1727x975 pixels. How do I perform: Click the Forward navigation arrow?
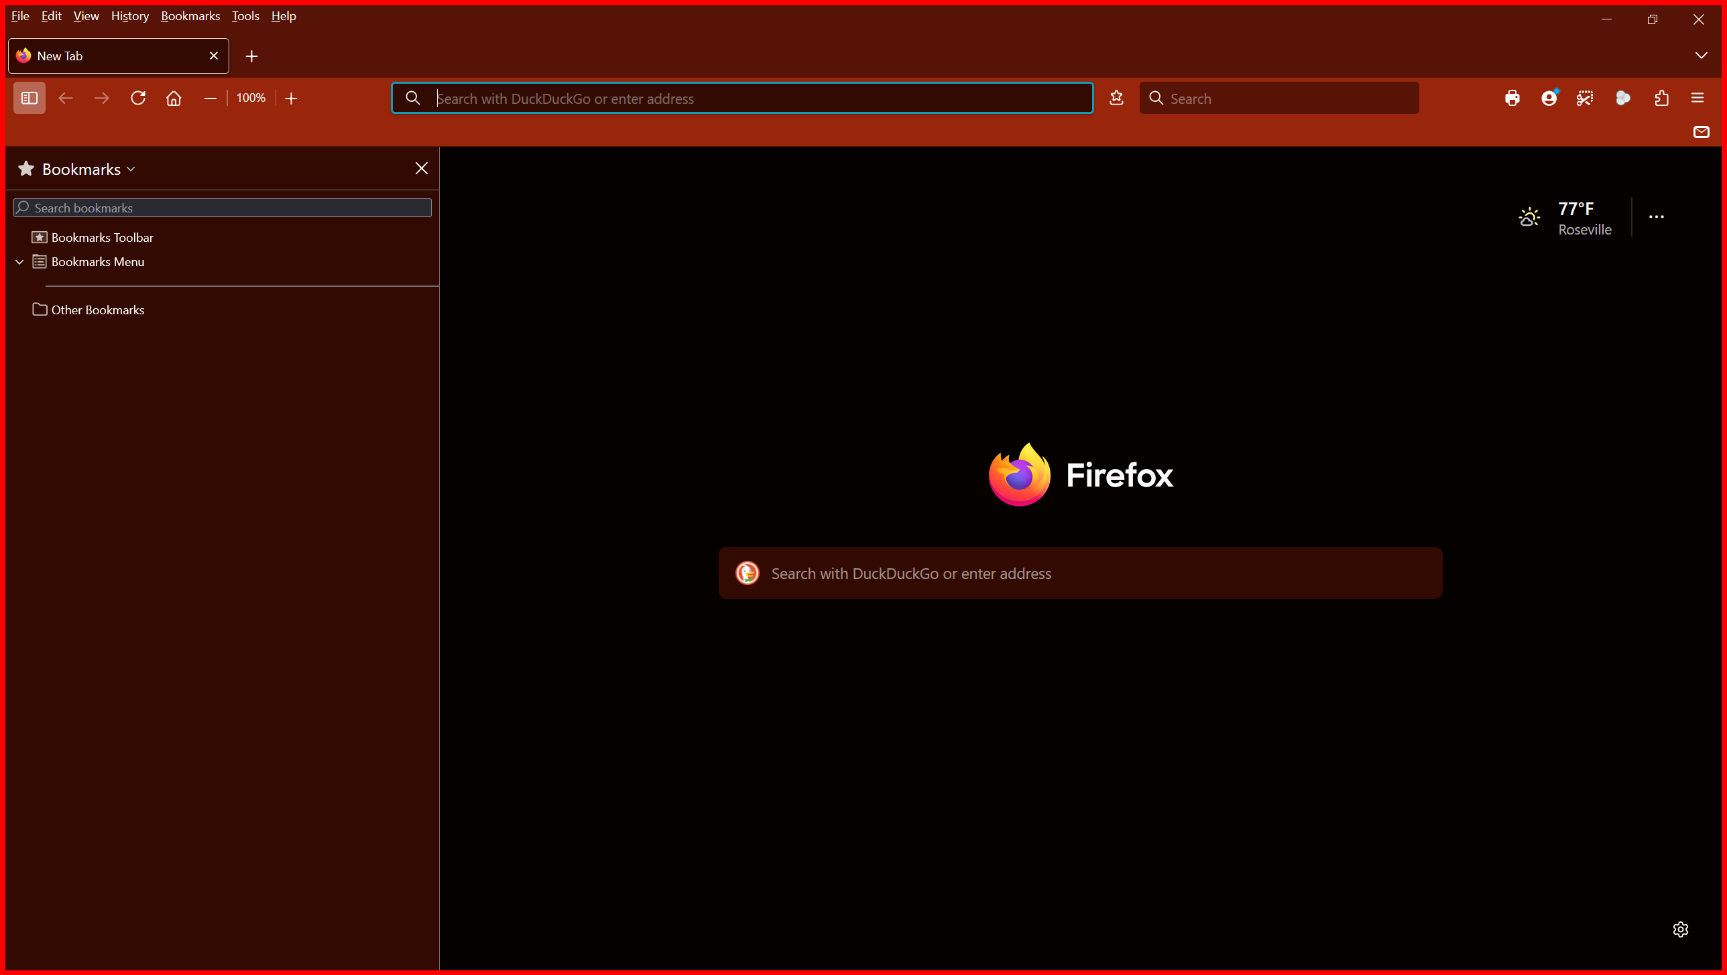point(102,98)
